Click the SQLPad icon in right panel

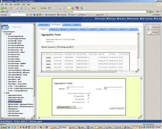click(x=149, y=27)
